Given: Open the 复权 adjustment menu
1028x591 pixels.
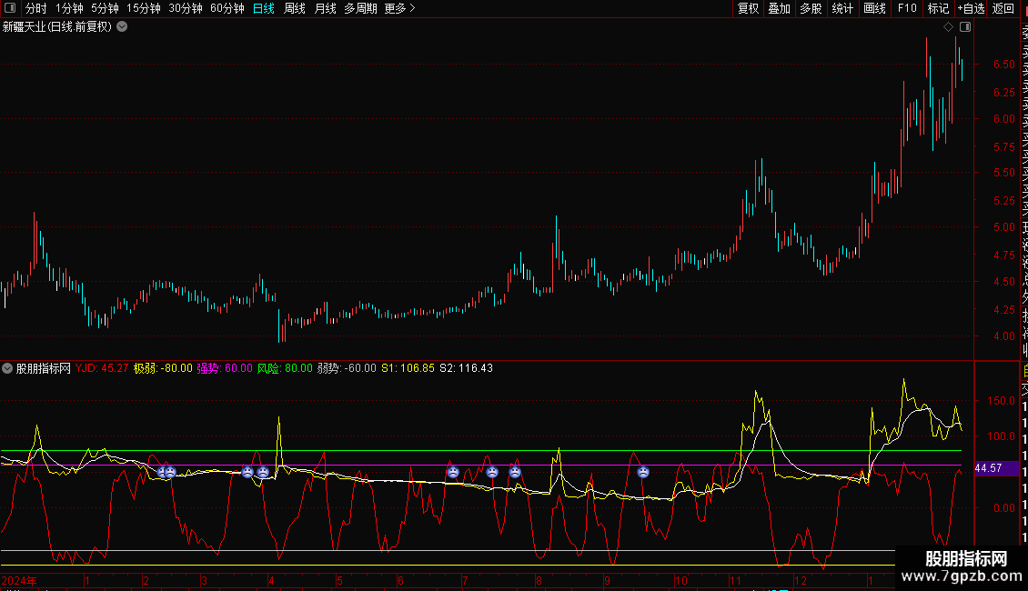Looking at the screenshot, I should (748, 8).
